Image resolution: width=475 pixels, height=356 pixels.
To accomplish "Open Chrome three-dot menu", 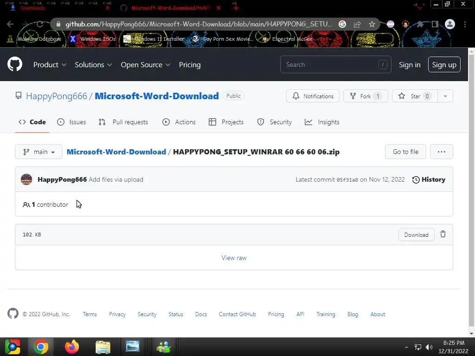I will (465, 24).
